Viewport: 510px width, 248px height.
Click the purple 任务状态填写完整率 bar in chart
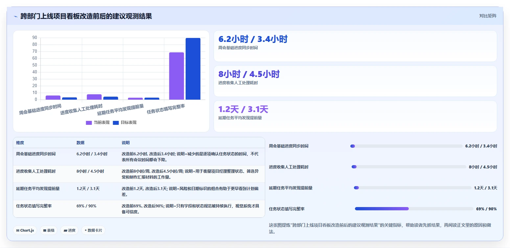(176, 76)
